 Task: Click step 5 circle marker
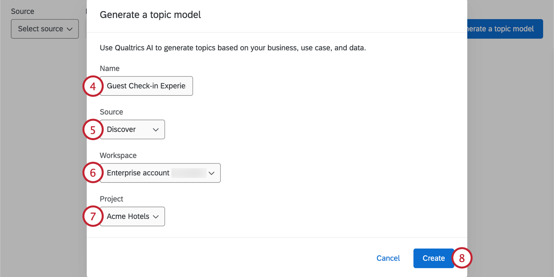point(93,130)
